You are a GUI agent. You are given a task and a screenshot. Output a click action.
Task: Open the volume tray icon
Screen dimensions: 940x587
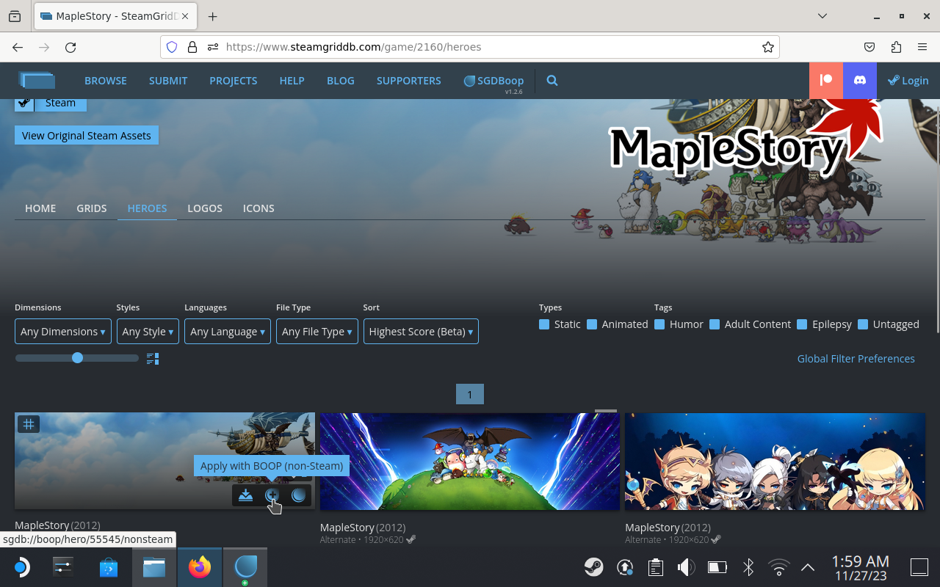pyautogui.click(x=686, y=567)
